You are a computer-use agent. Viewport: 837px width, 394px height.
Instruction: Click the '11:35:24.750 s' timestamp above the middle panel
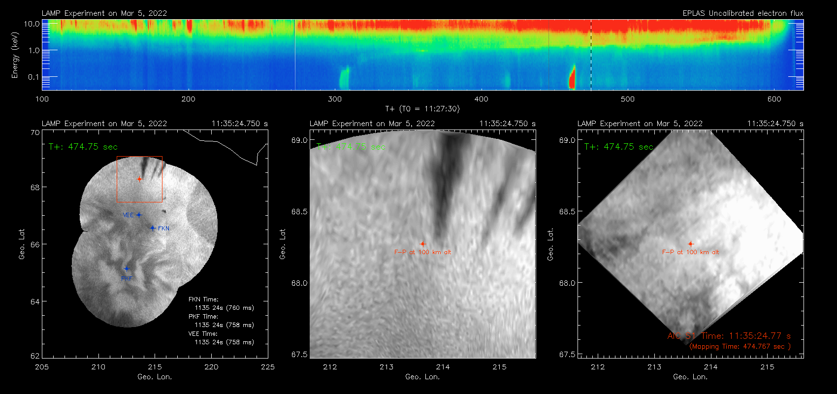pyautogui.click(x=508, y=124)
